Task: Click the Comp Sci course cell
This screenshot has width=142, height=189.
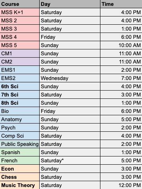Action: point(20,136)
